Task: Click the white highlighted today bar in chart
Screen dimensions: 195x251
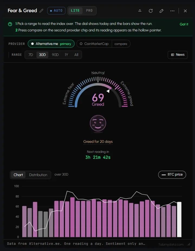Action: pos(179,219)
